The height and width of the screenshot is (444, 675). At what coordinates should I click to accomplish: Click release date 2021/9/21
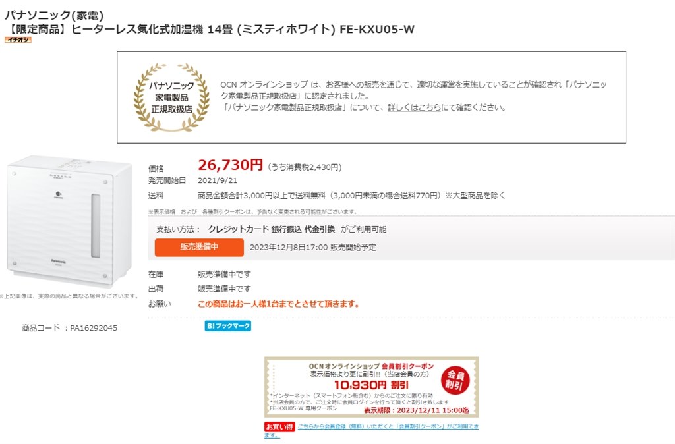[218, 180]
